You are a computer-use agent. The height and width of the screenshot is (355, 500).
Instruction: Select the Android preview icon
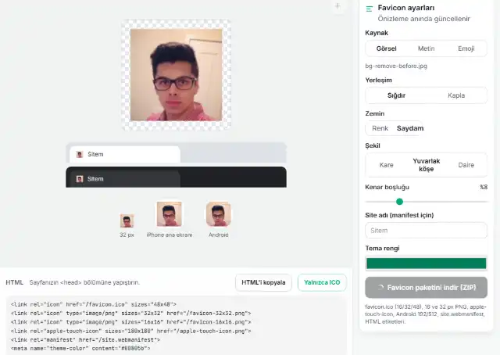[219, 214]
